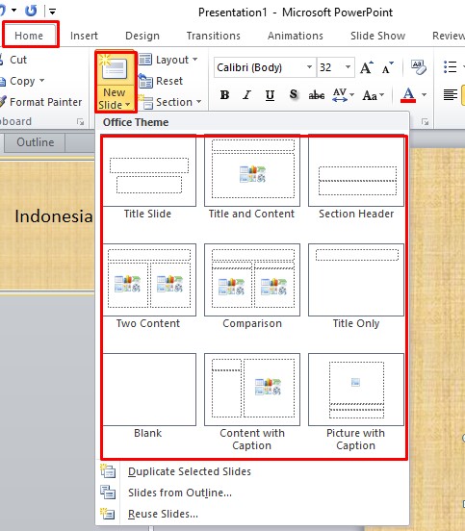
Task: Switch to Slide Show tab
Action: point(377,36)
